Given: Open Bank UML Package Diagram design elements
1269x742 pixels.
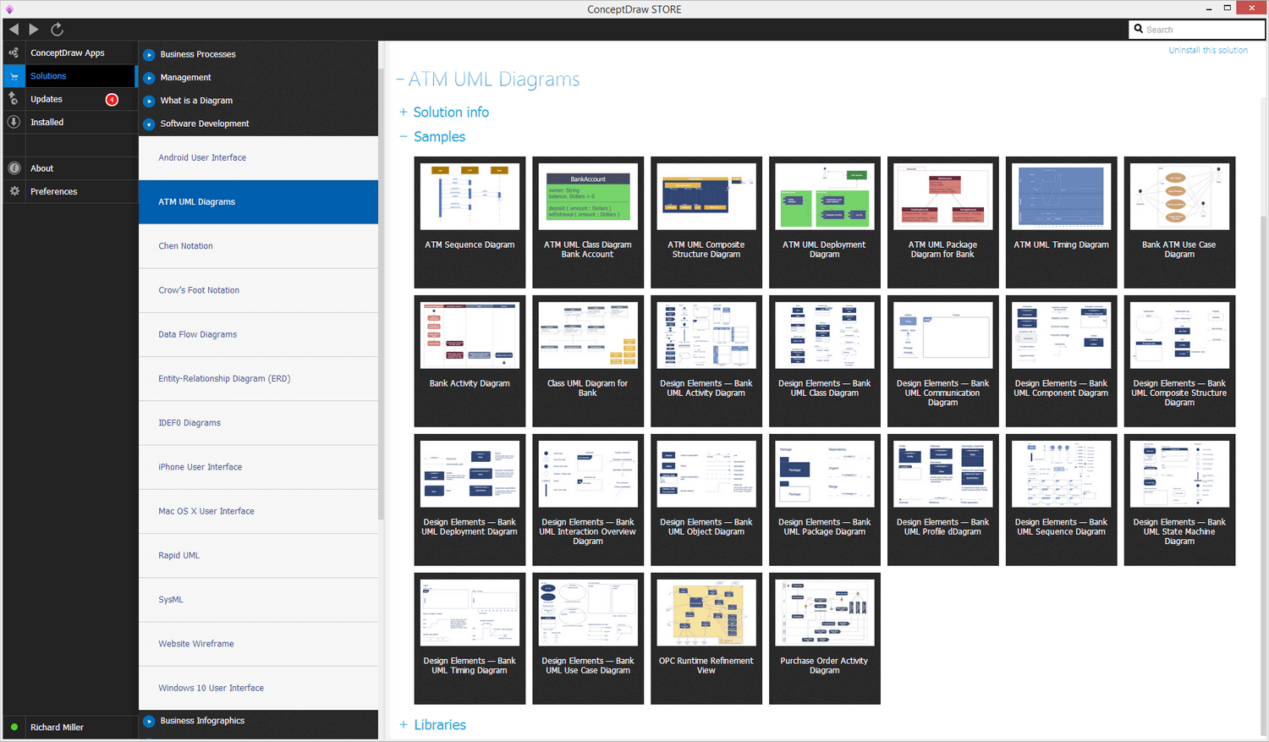Looking at the screenshot, I should 825,500.
